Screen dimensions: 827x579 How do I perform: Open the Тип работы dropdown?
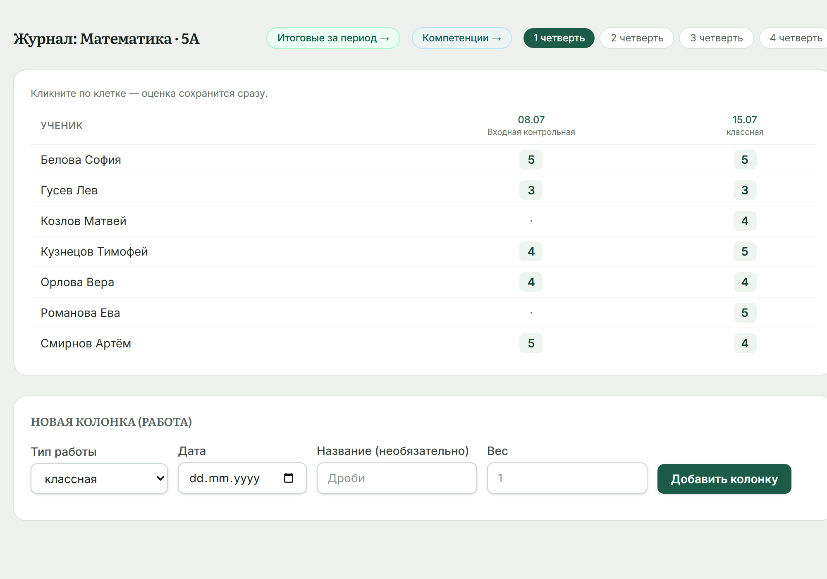(99, 479)
